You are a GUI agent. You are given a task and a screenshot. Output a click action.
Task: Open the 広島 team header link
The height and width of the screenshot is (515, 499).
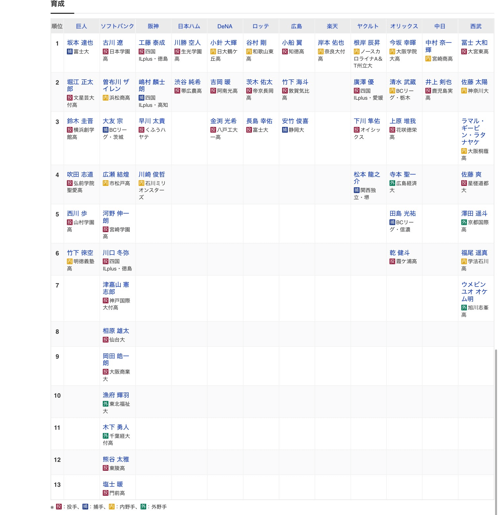tap(297, 26)
